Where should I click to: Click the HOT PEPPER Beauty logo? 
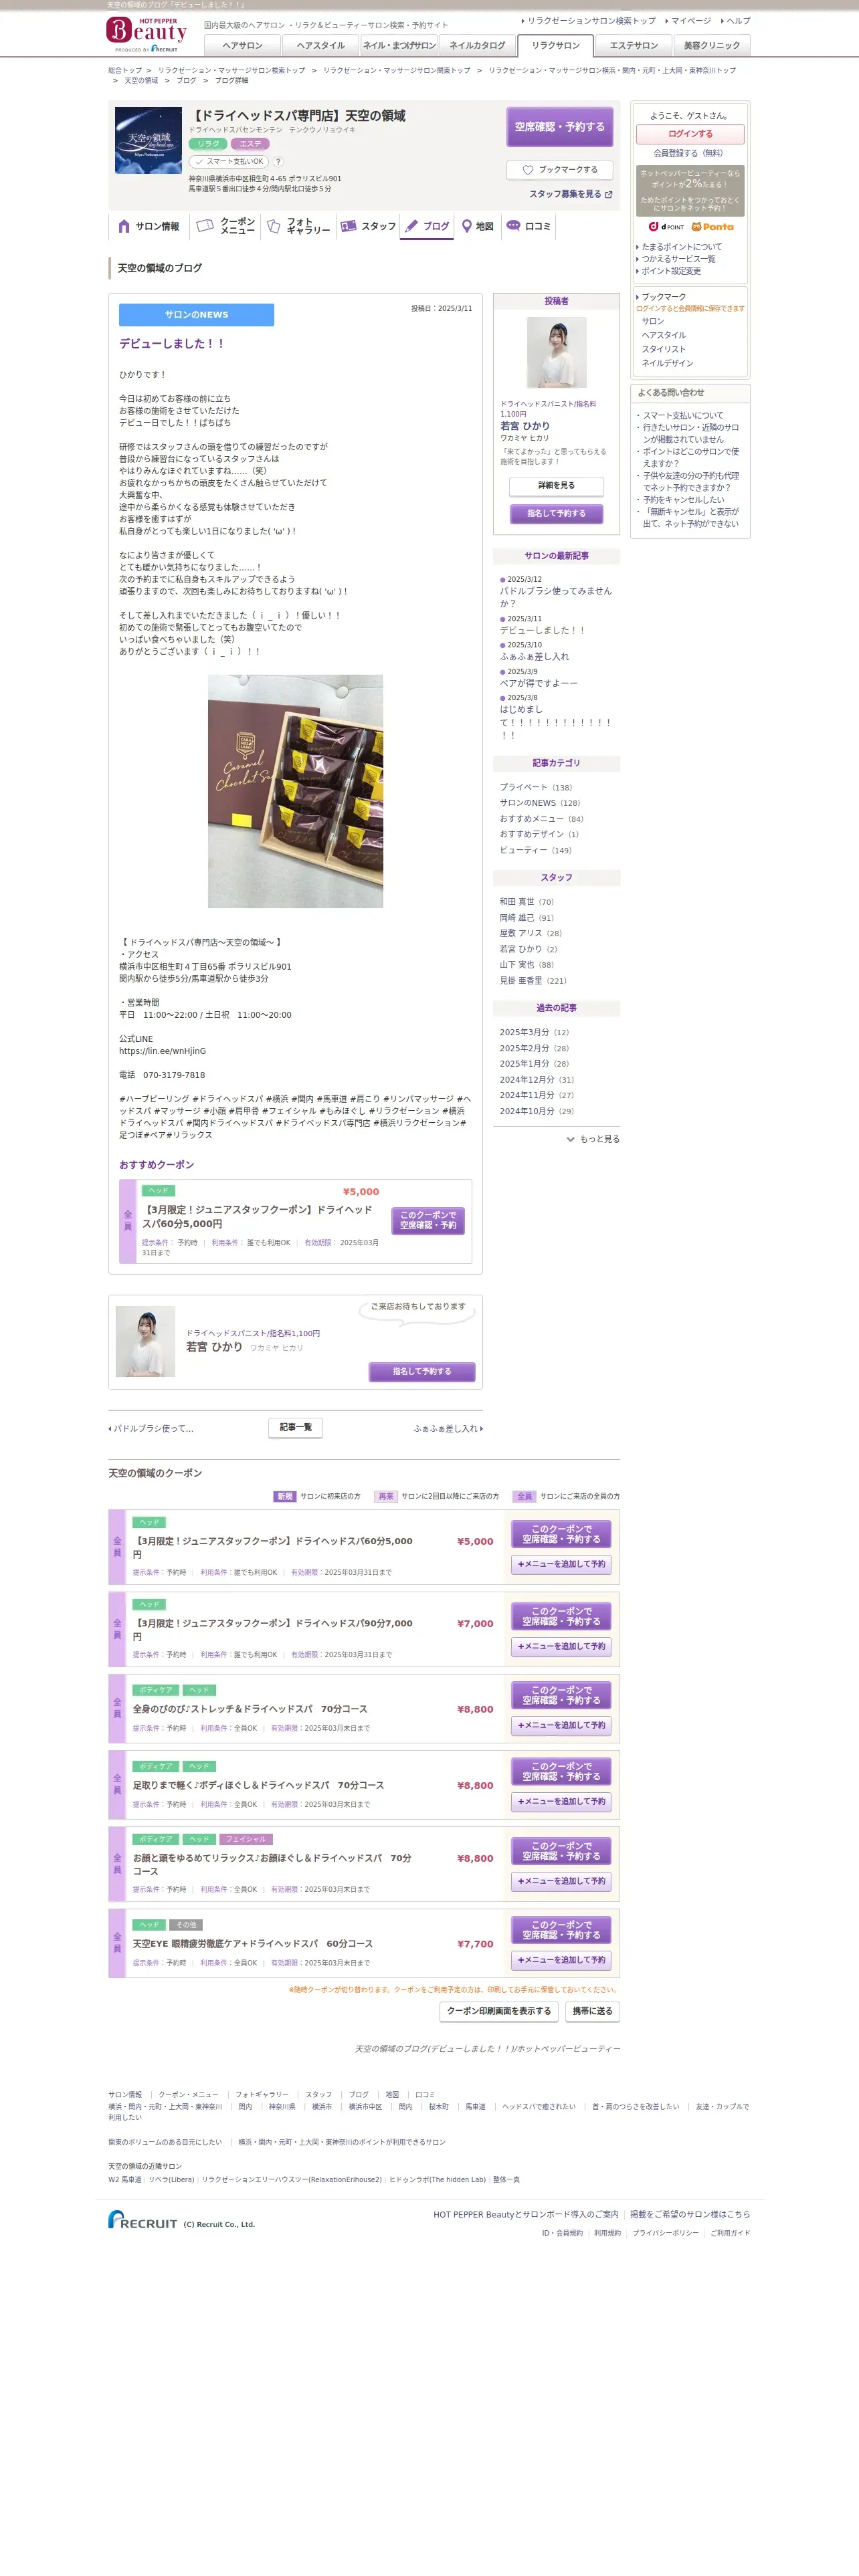pos(146,33)
